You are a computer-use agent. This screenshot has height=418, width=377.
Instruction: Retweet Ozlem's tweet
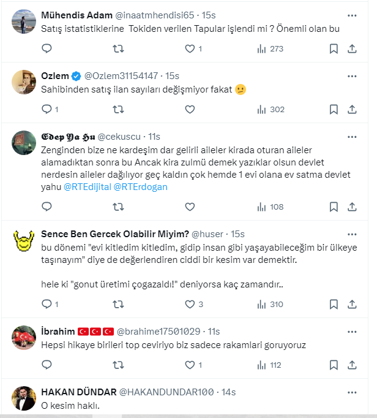tap(119, 110)
